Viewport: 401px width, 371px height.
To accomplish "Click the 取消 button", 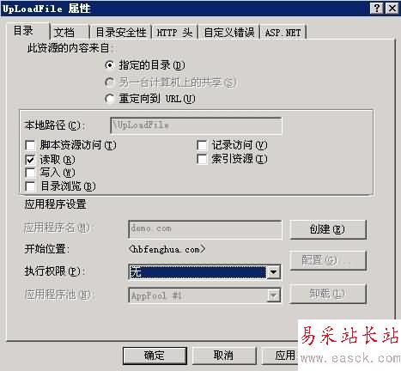I will pyautogui.click(x=224, y=356).
